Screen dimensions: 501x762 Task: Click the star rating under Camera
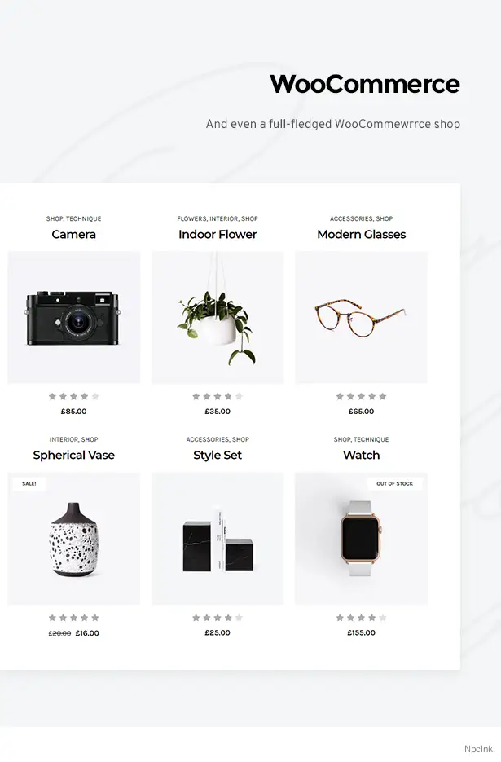[74, 397]
